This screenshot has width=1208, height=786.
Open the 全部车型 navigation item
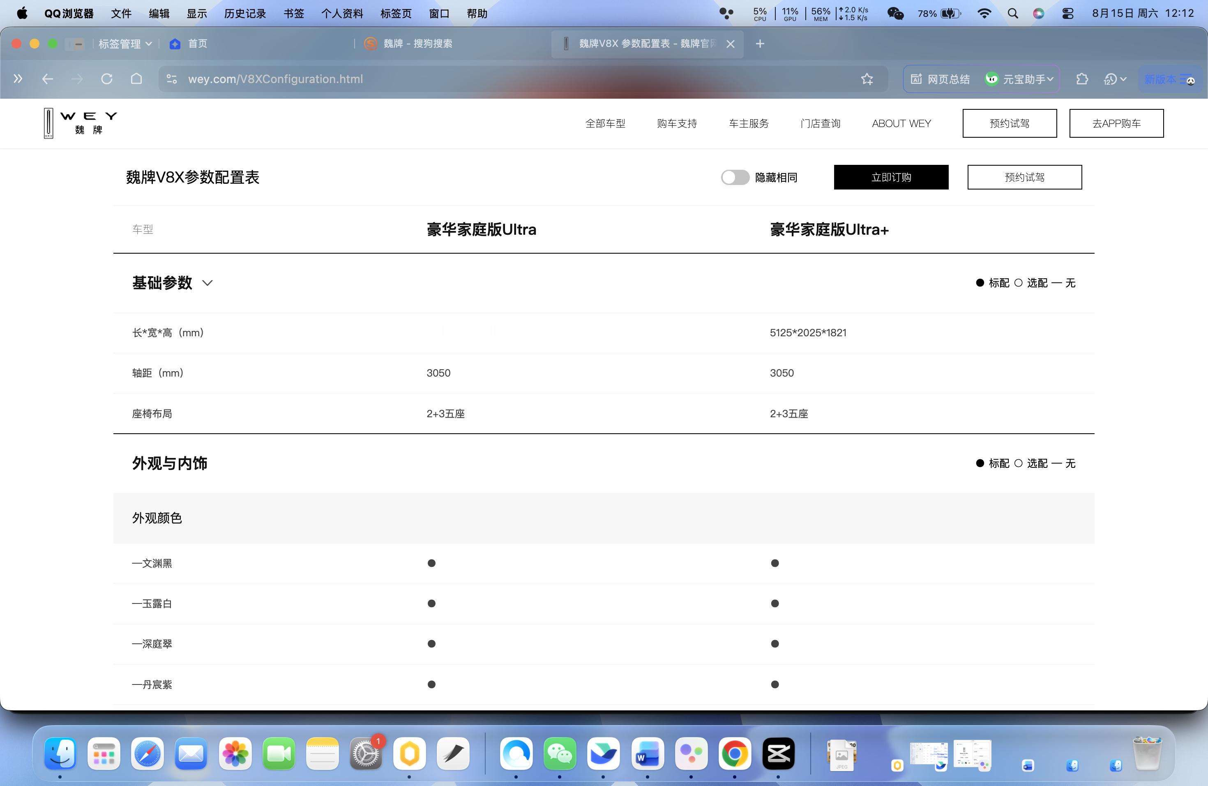tap(605, 123)
